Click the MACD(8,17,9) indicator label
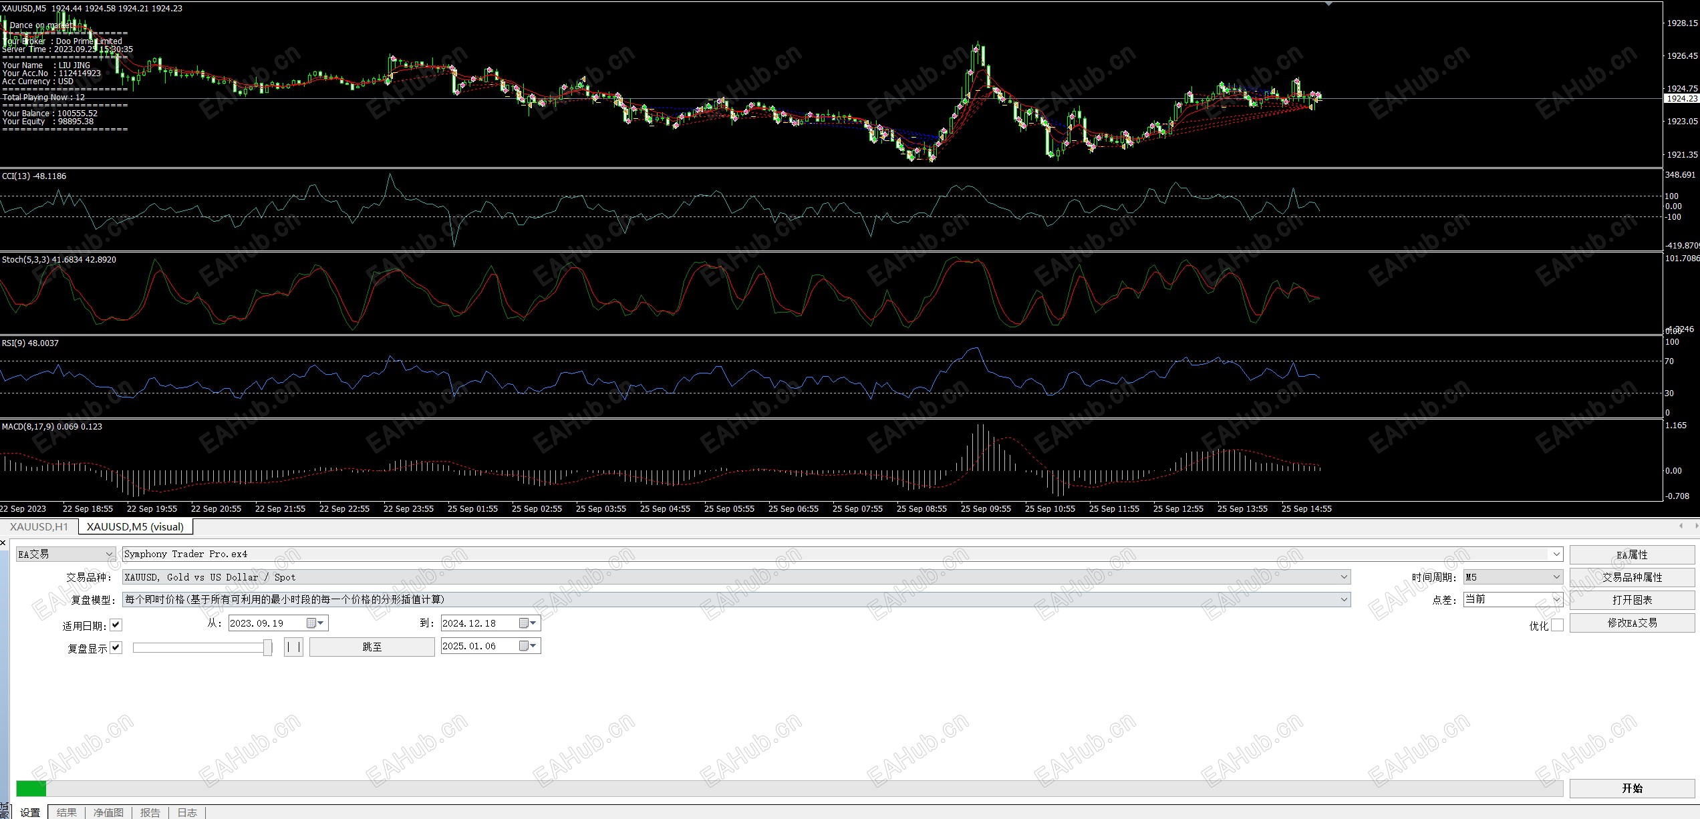This screenshot has height=819, width=1700. (52, 426)
